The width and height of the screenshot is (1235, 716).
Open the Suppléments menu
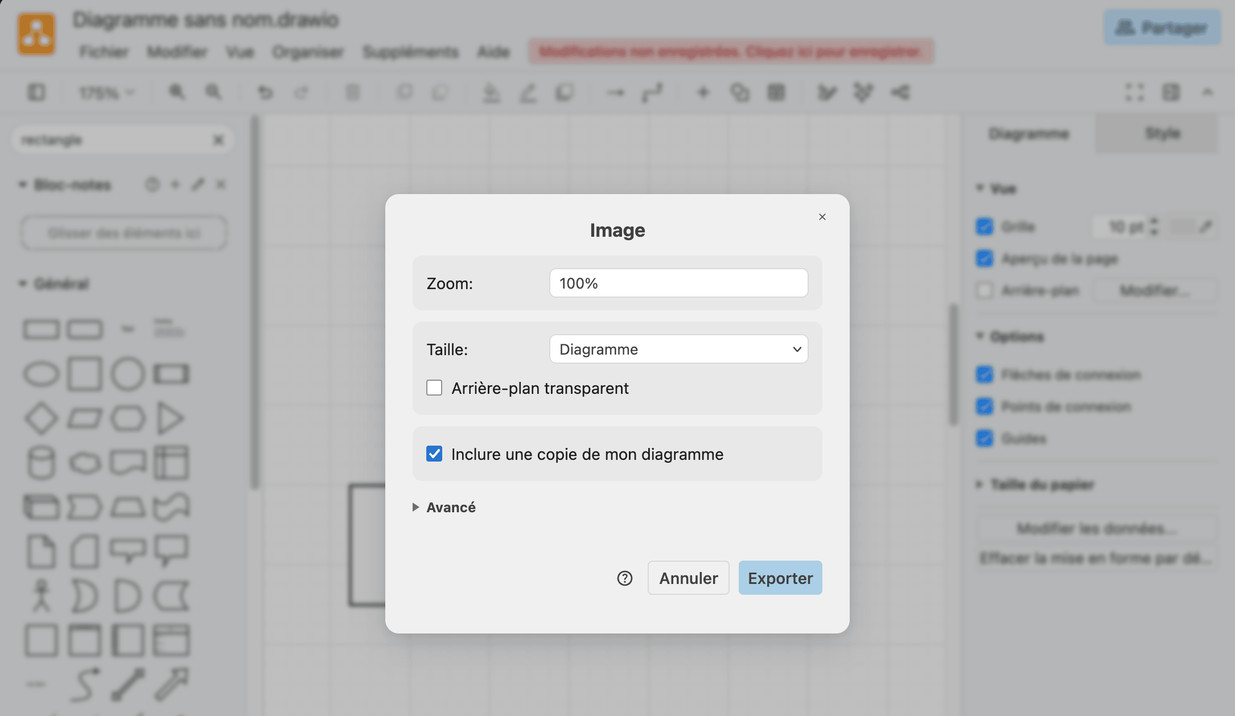tap(410, 52)
